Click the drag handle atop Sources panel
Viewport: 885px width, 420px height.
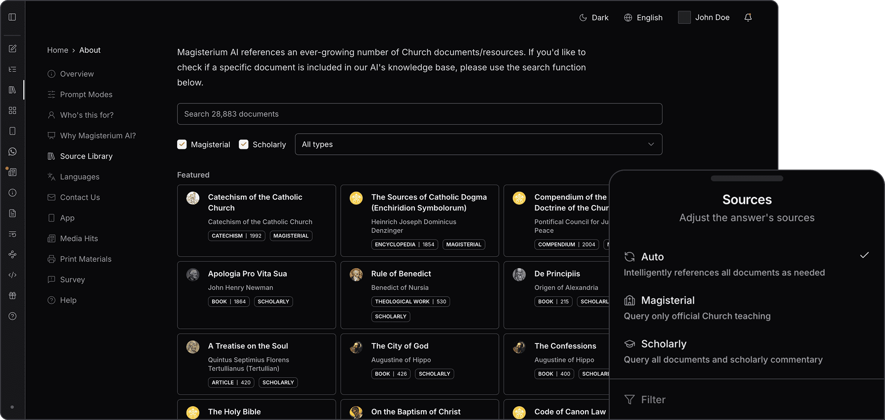click(746, 178)
